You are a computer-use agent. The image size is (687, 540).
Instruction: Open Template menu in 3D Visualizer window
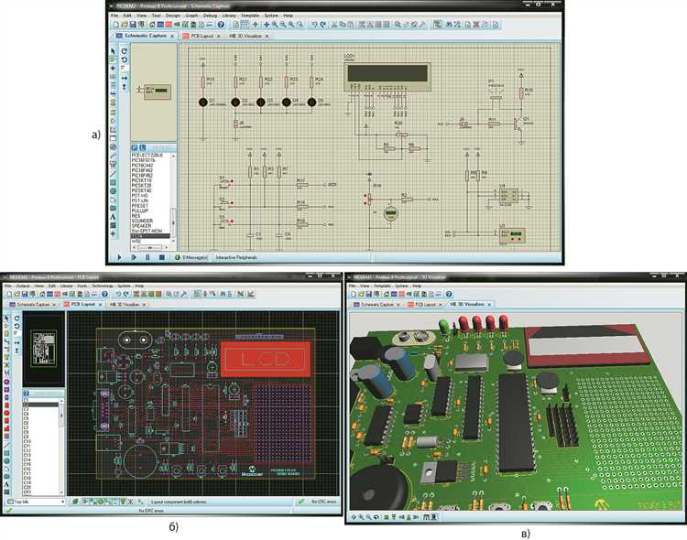(x=382, y=286)
